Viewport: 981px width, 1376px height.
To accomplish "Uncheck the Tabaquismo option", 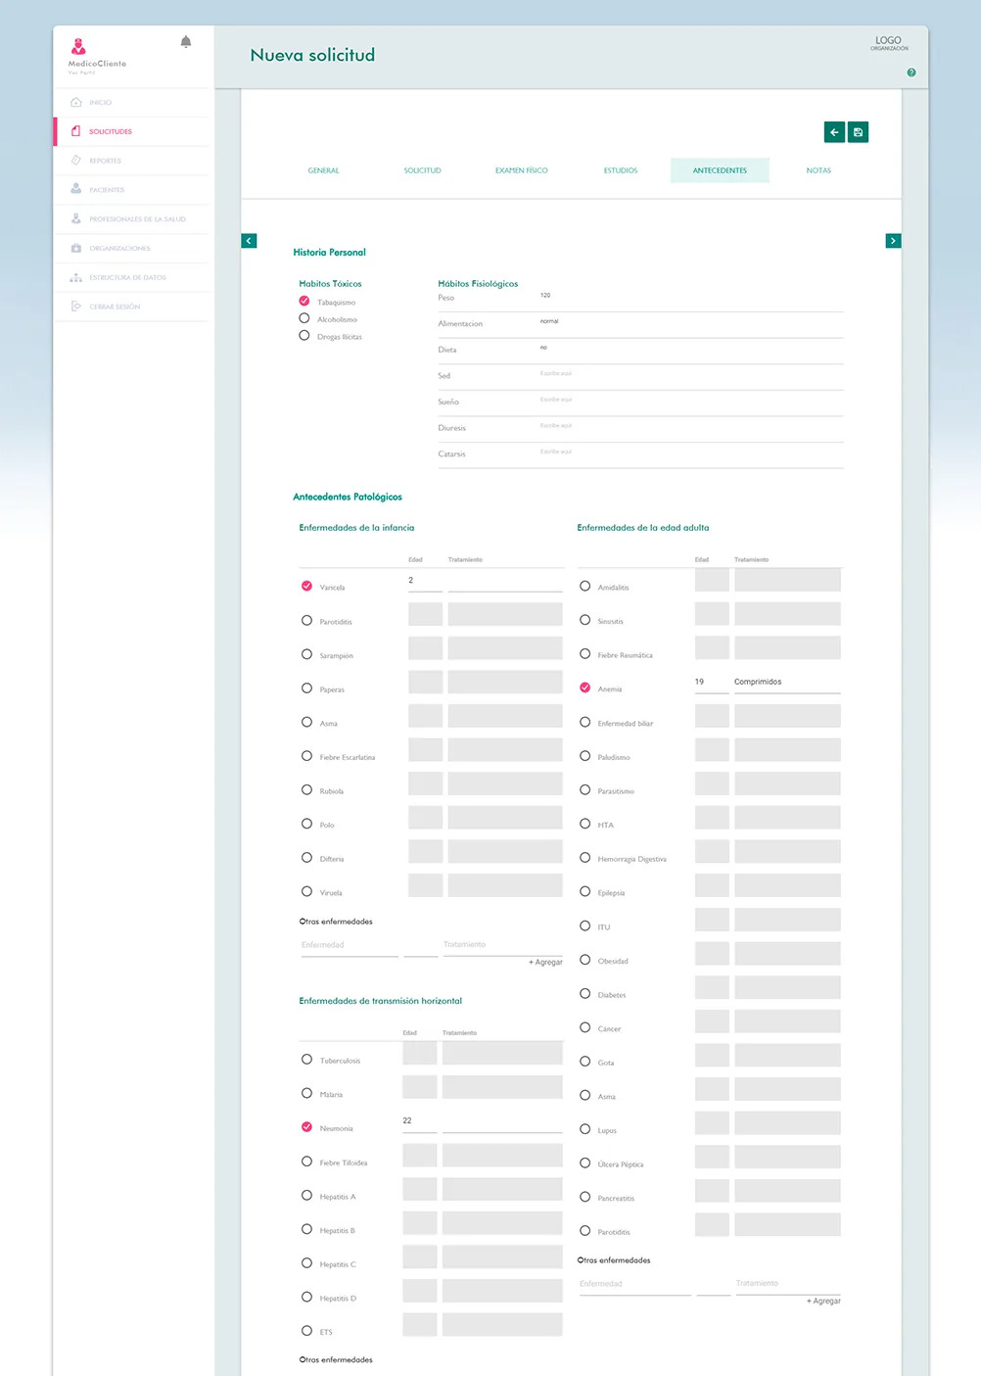I will pyautogui.click(x=304, y=301).
